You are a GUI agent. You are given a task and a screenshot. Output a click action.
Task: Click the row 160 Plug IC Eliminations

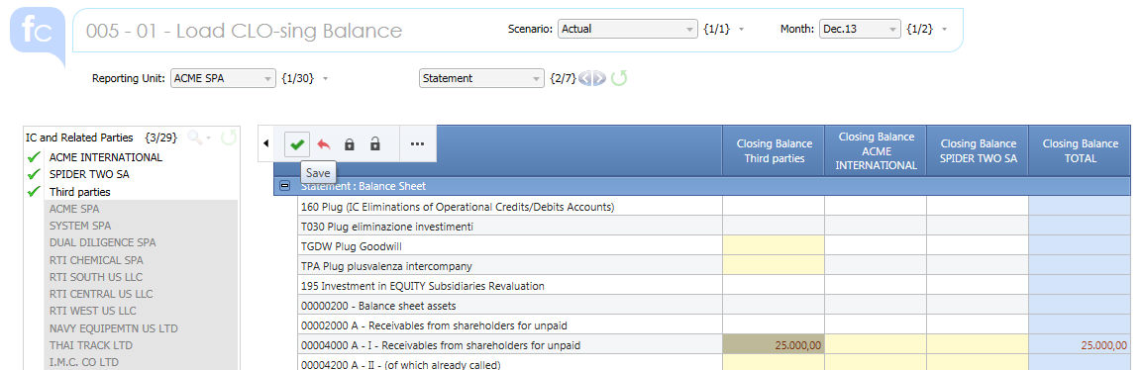pyautogui.click(x=510, y=207)
